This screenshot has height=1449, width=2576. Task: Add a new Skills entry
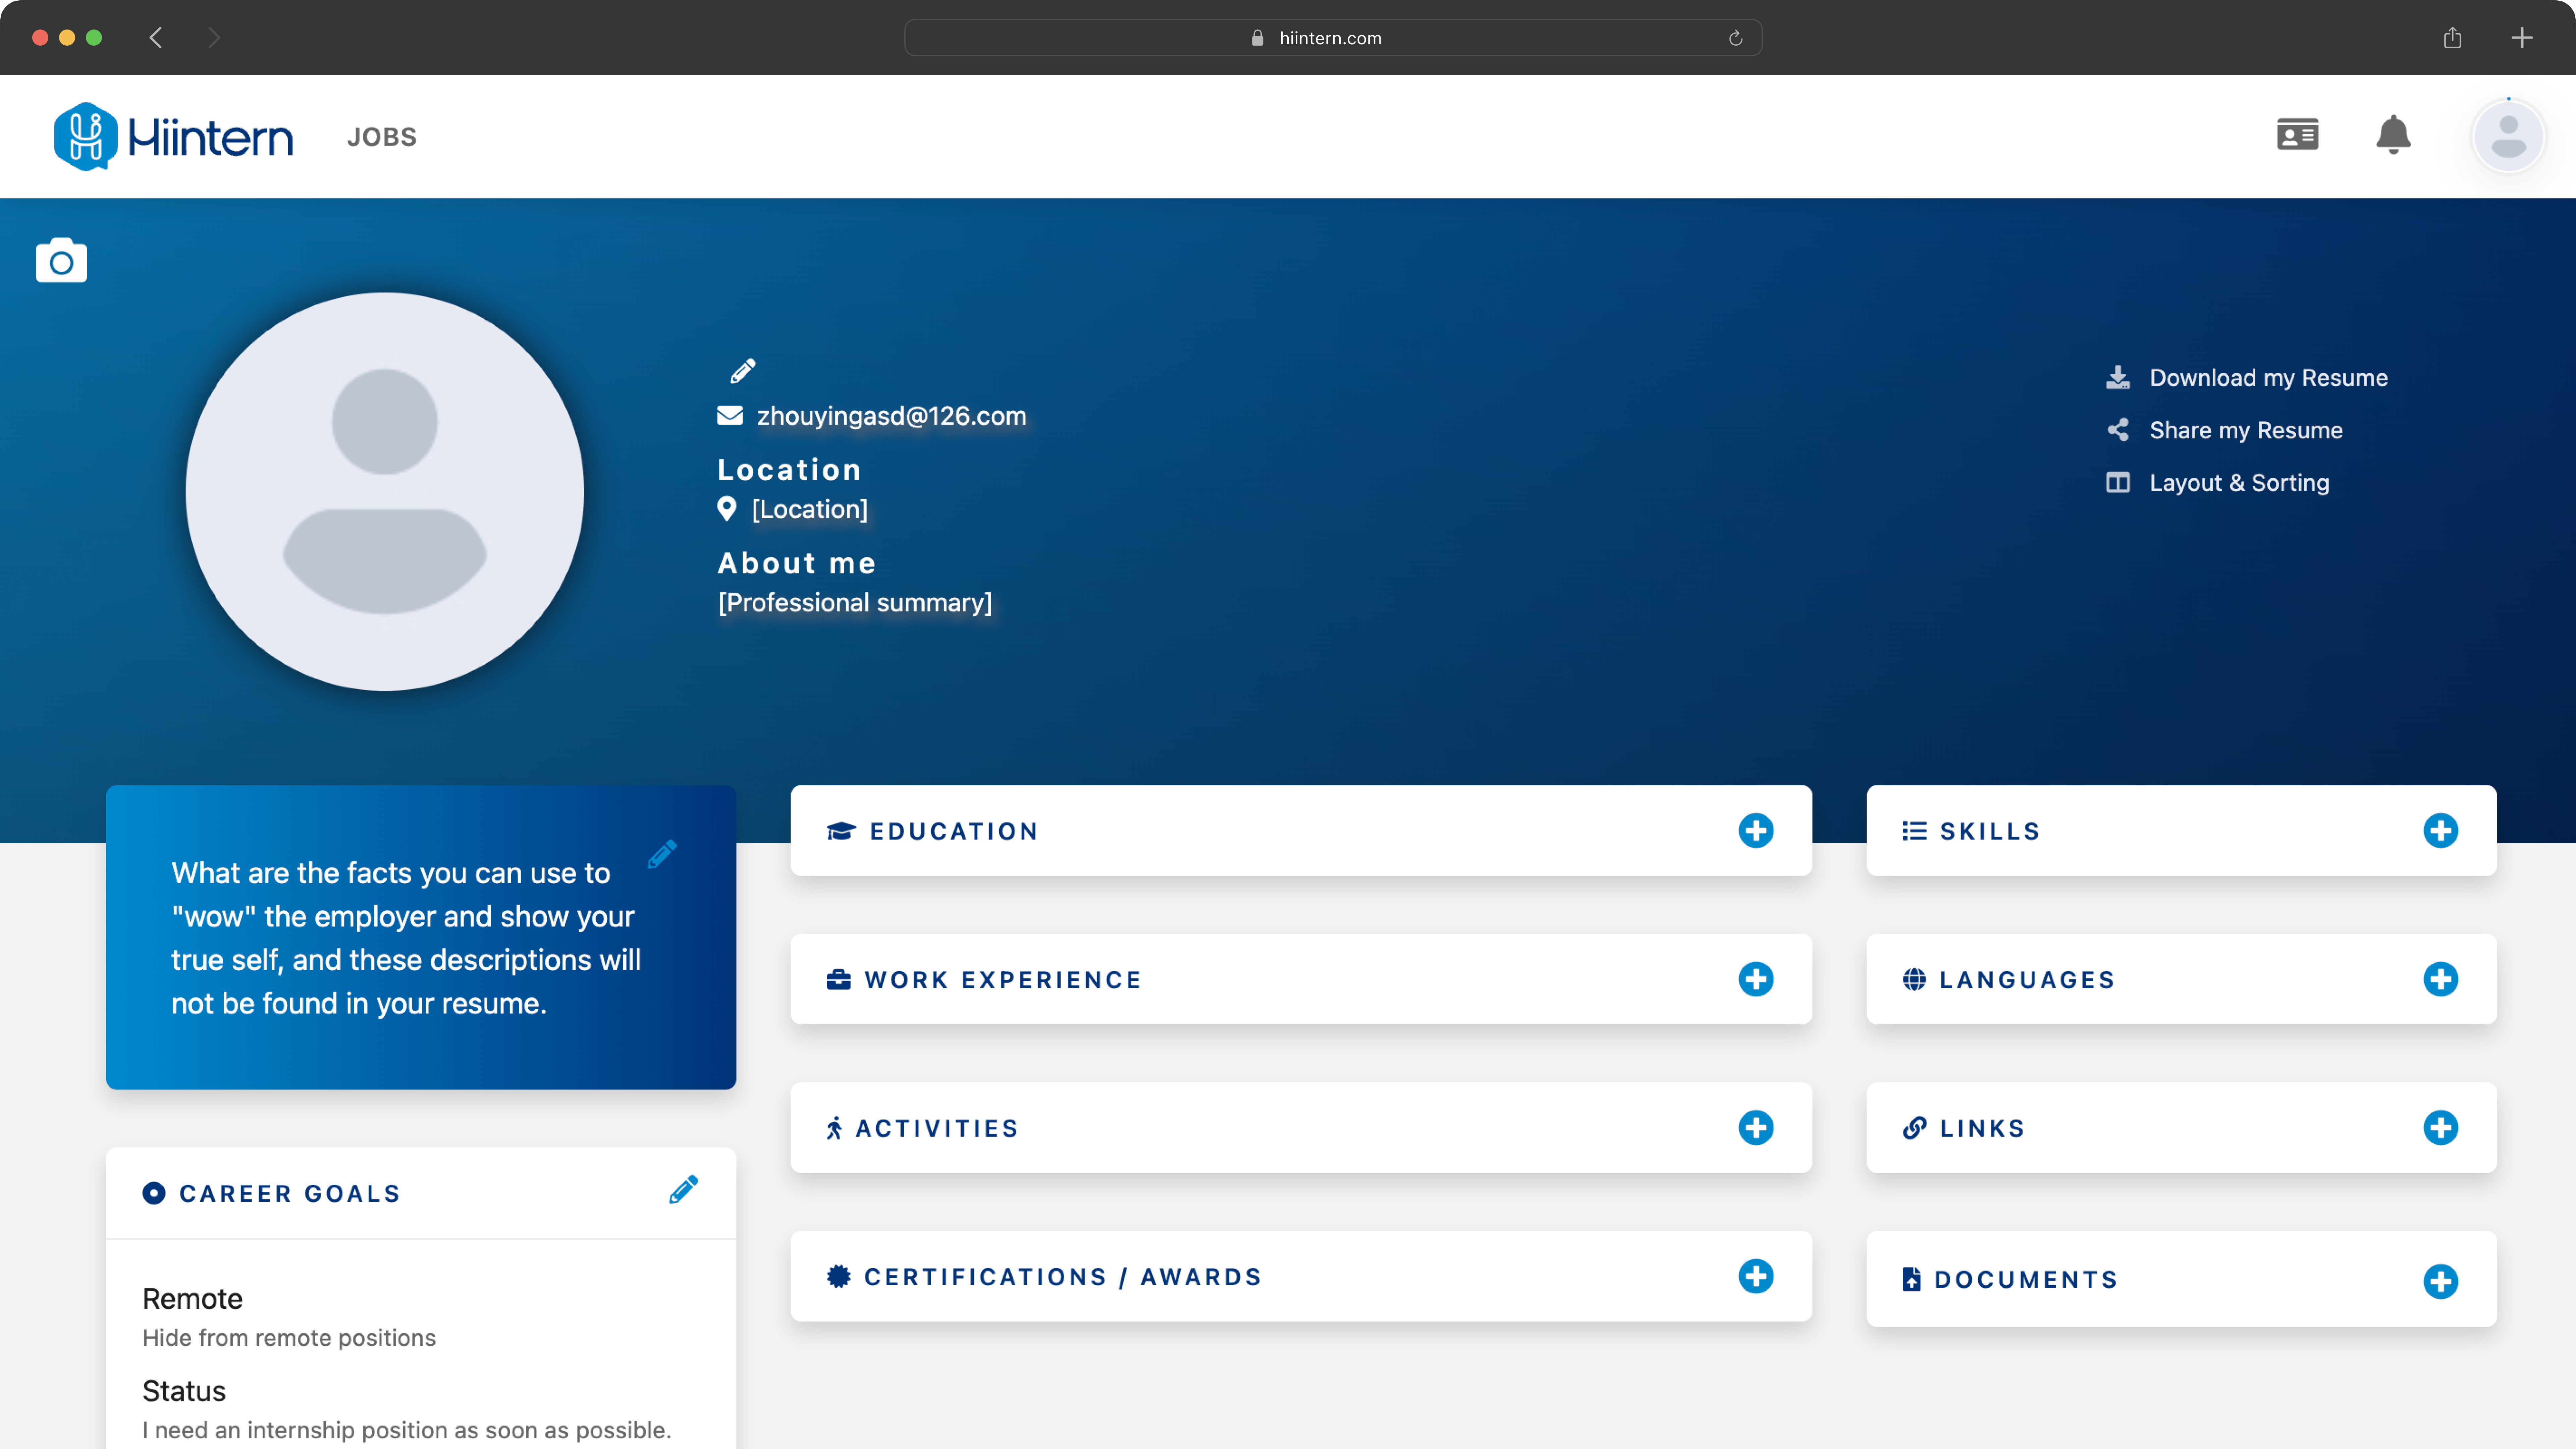[2441, 831]
